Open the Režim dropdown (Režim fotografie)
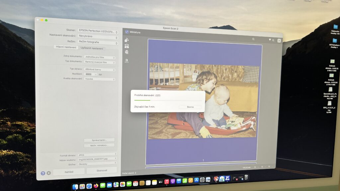340x191 pixels. pos(98,42)
